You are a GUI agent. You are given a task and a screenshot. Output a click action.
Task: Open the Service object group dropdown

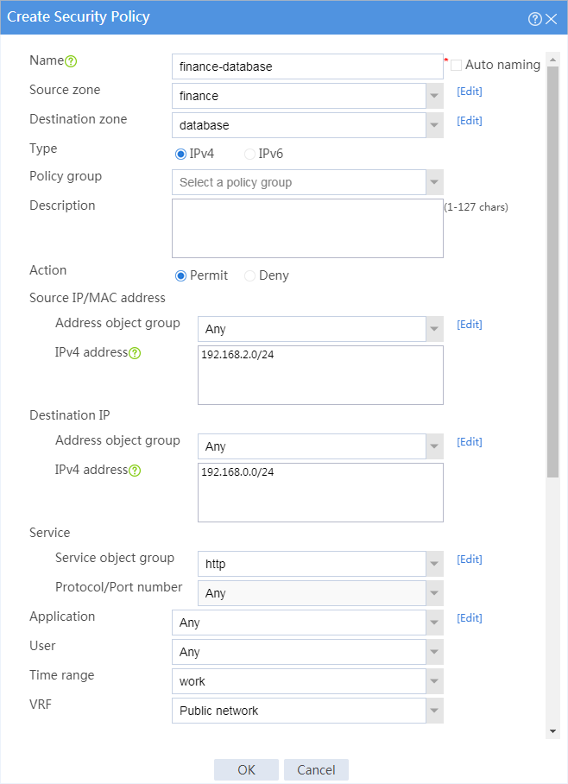pyautogui.click(x=434, y=564)
